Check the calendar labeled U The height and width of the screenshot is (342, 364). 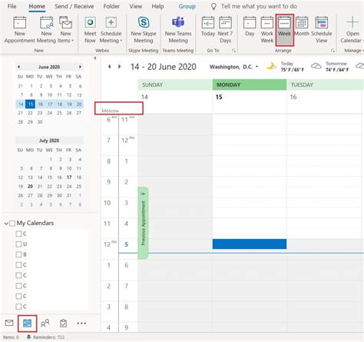pyautogui.click(x=18, y=244)
